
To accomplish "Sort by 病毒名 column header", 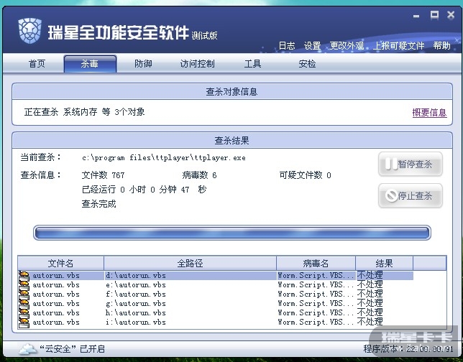I will 316,263.
